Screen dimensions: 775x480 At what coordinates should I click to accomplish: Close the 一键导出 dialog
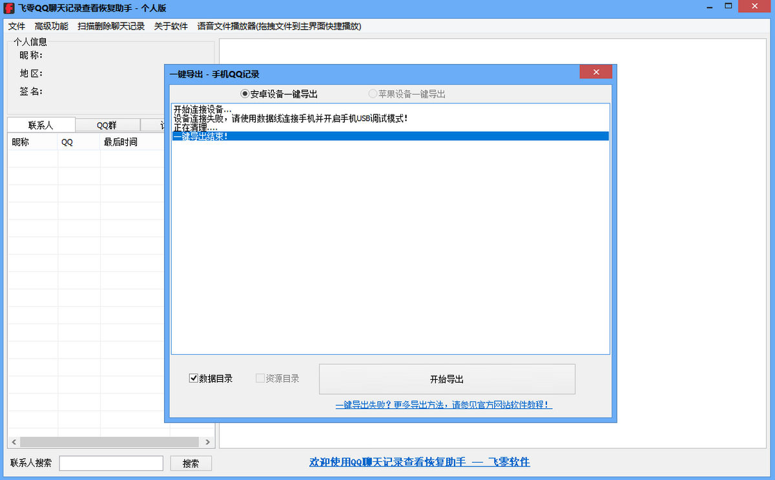[596, 72]
